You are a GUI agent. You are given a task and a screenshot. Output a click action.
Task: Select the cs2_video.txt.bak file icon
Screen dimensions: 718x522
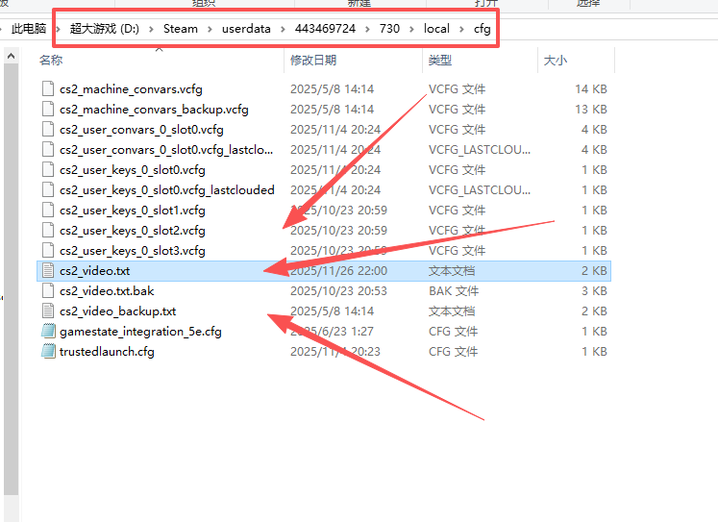48,291
